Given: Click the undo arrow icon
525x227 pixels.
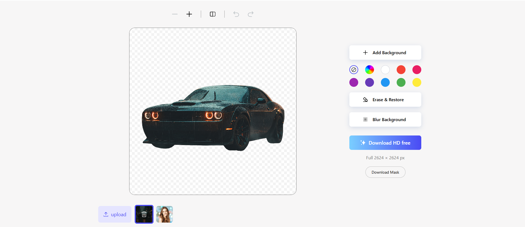Looking at the screenshot, I should coord(236,14).
